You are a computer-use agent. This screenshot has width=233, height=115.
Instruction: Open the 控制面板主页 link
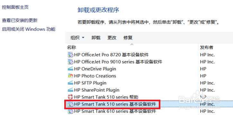15,7
